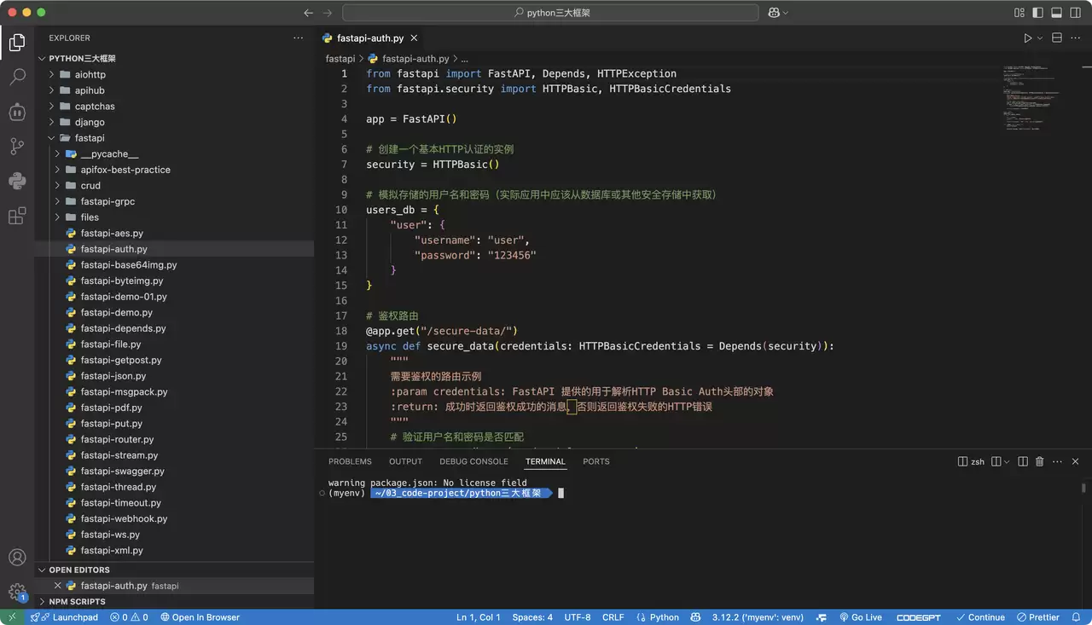Open editor More Actions ellipsis
Screen dimensions: 1092x625
click(1075, 38)
